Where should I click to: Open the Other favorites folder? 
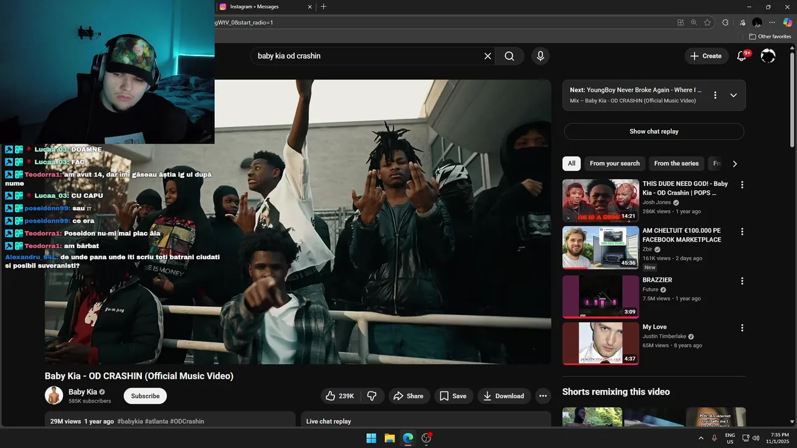pyautogui.click(x=770, y=37)
